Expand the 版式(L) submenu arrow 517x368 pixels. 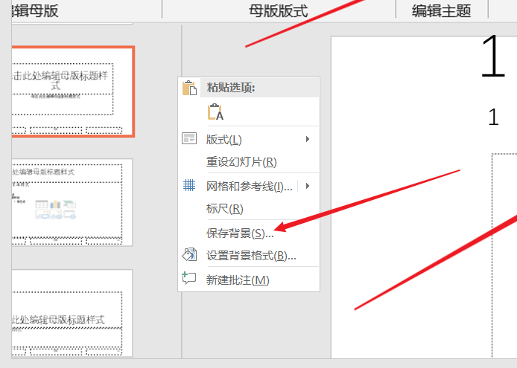pos(308,139)
